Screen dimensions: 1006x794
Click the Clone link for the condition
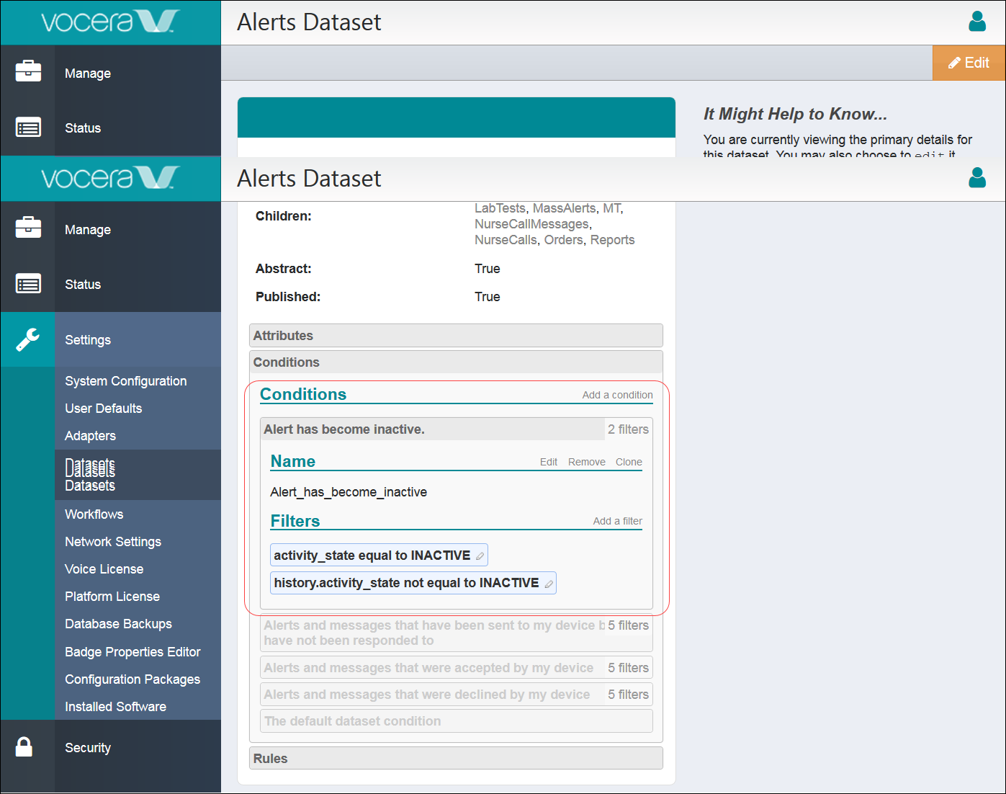[628, 462]
